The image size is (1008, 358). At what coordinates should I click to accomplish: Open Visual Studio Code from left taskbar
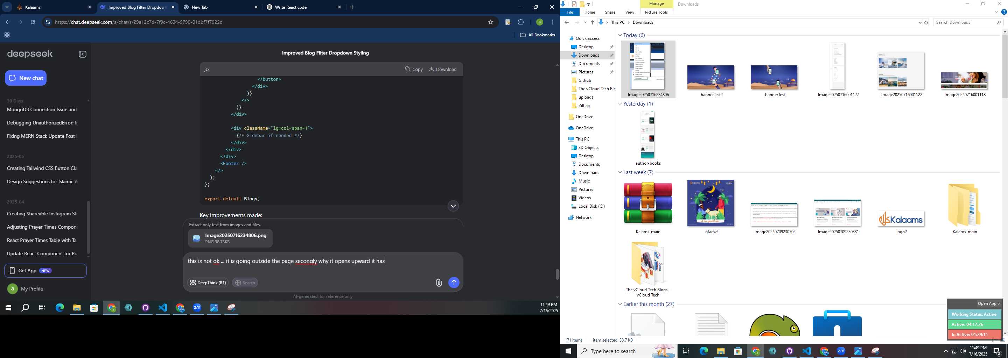point(163,308)
